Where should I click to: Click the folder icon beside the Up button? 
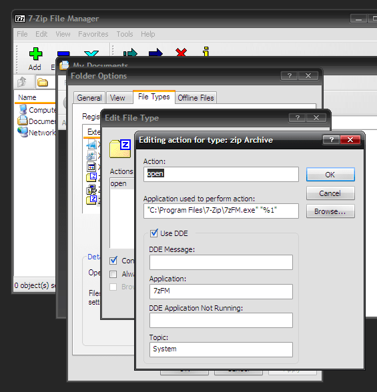(42, 82)
